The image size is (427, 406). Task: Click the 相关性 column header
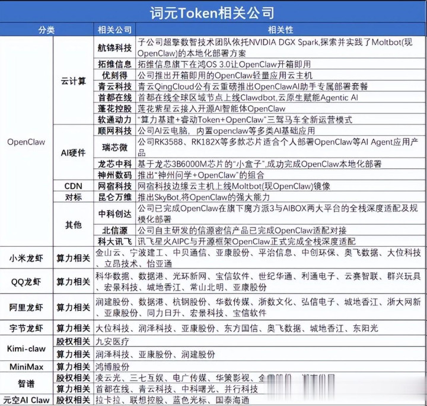pyautogui.click(x=281, y=30)
